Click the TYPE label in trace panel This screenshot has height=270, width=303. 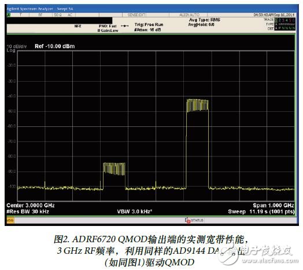tap(270, 24)
